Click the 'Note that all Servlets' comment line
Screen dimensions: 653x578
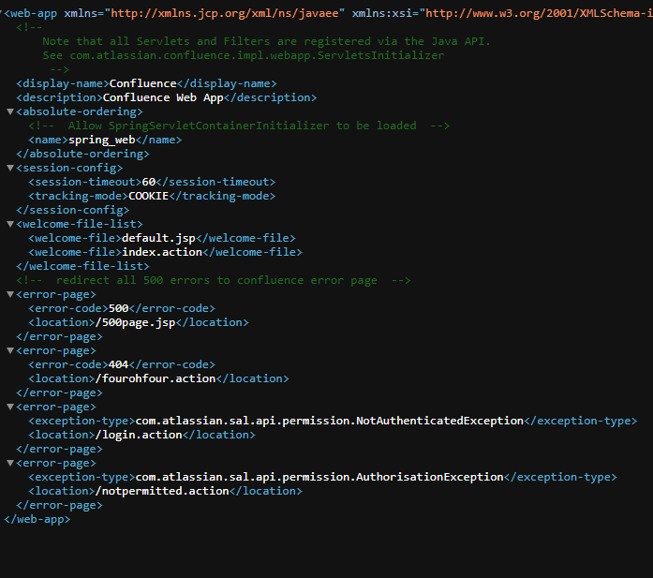pyautogui.click(x=266, y=41)
